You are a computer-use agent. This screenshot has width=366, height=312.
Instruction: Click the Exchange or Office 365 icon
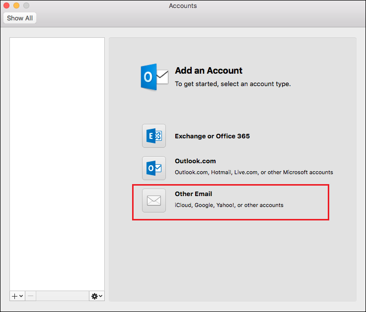point(154,136)
